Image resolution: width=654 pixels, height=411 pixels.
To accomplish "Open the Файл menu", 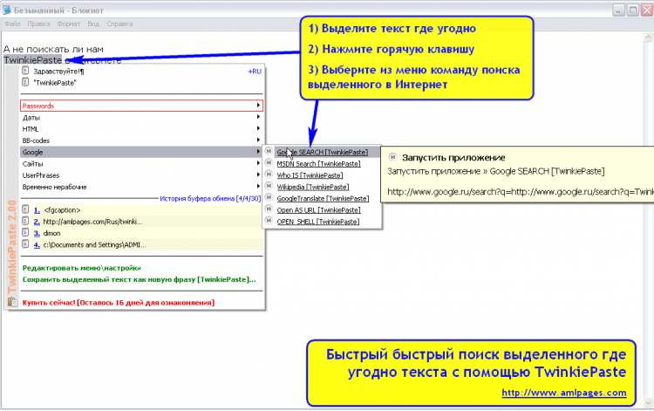I will [x=12, y=24].
